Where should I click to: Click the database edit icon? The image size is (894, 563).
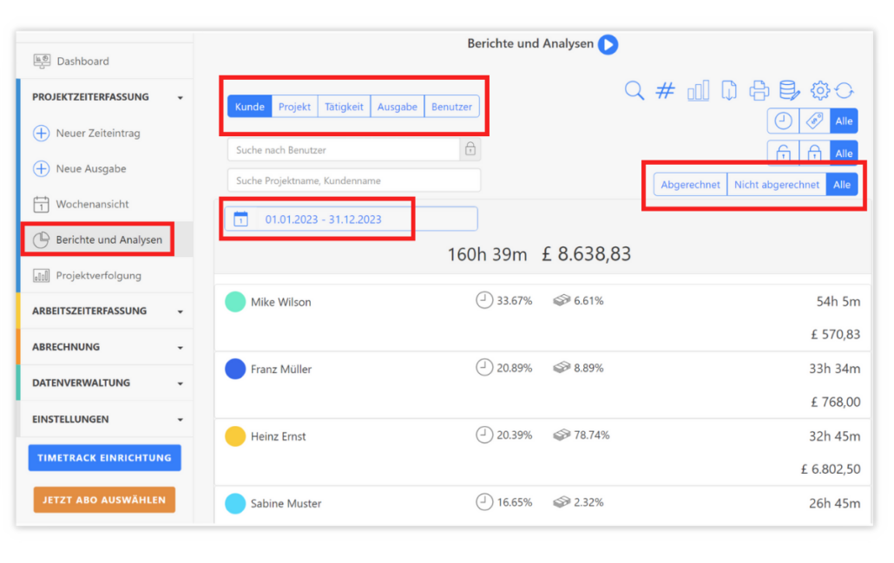pyautogui.click(x=789, y=90)
